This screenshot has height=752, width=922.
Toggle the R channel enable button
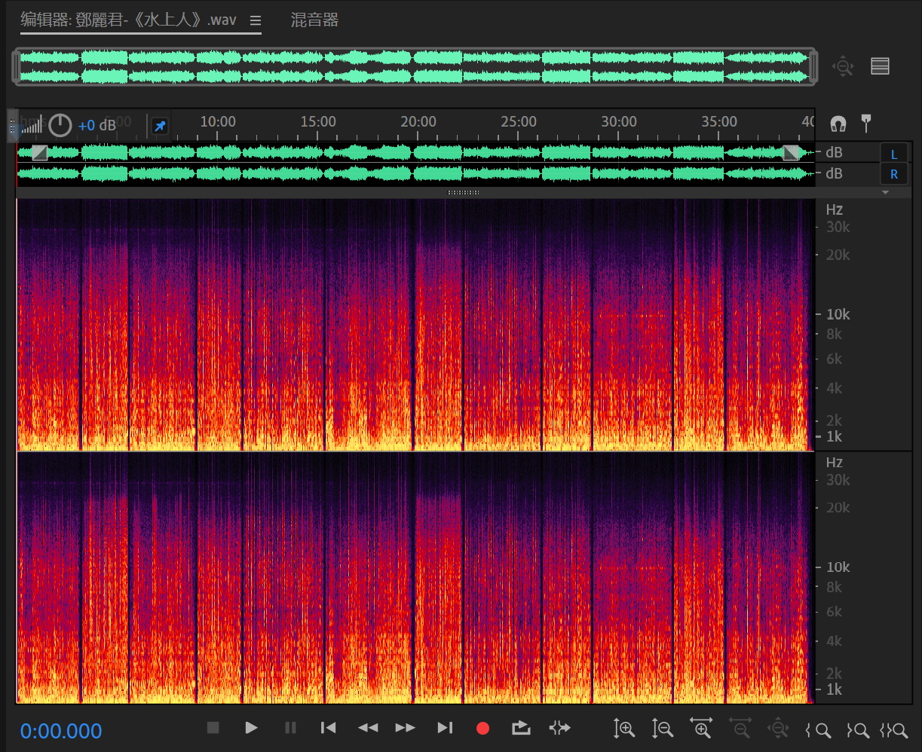pos(894,174)
